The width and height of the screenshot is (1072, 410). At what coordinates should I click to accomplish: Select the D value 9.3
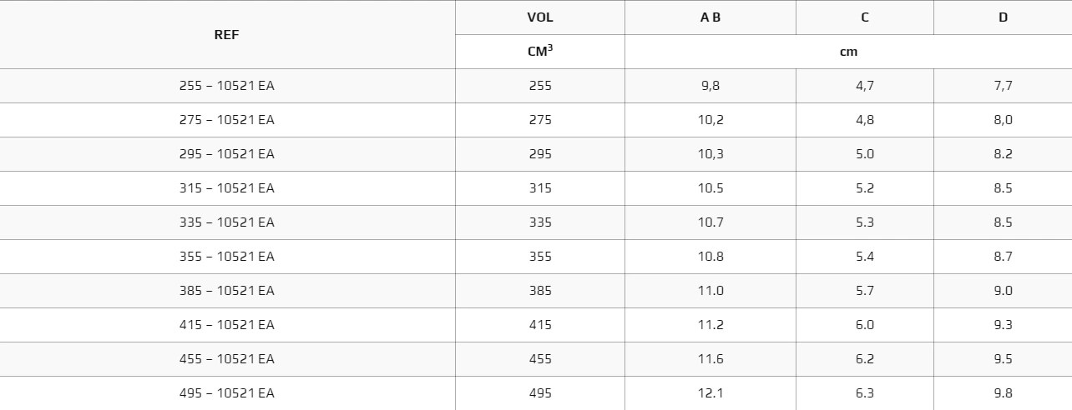coord(1003,325)
